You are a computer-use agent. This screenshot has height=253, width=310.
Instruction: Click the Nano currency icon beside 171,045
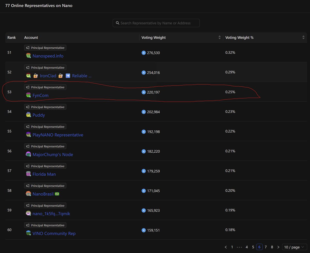point(144,191)
